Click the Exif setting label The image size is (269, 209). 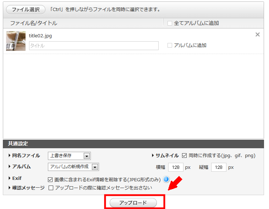(17, 178)
